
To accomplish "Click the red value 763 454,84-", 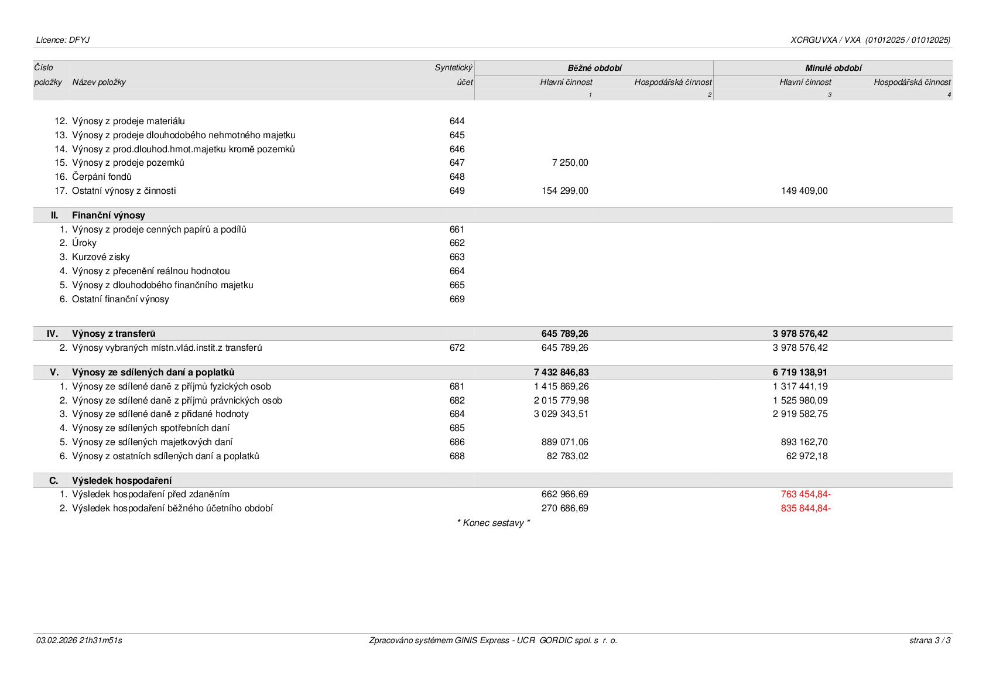I will coord(806,494).
